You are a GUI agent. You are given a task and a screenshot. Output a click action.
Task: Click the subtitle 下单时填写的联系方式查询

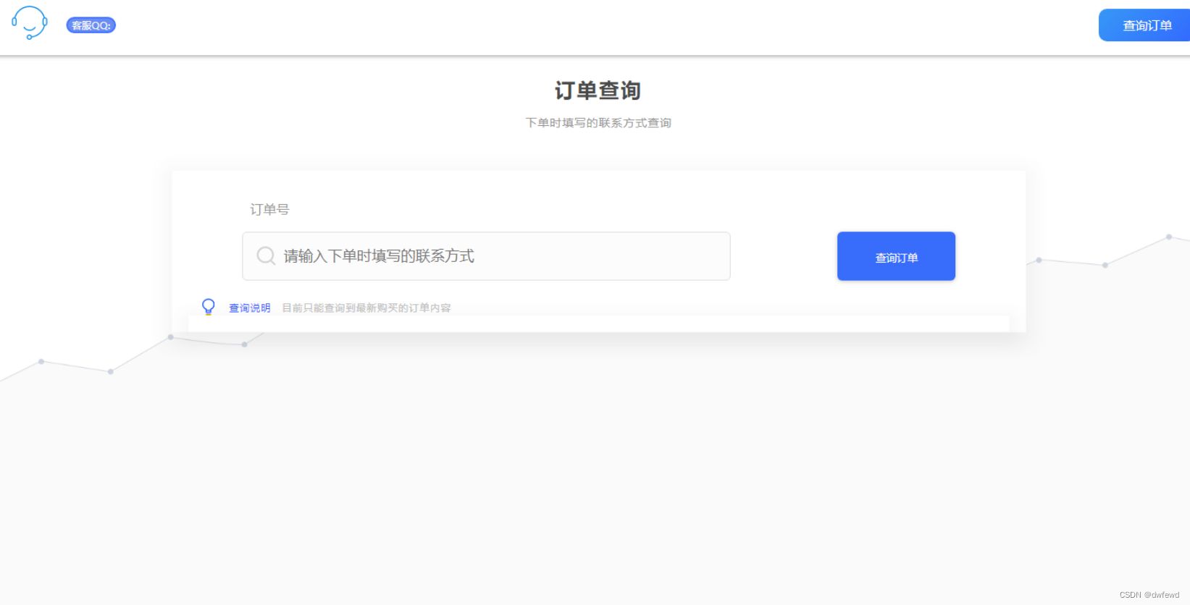(x=598, y=123)
